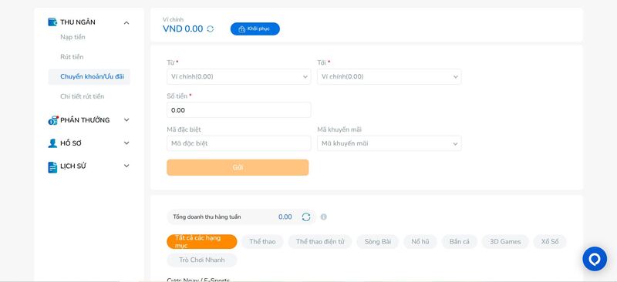The width and height of the screenshot is (617, 282).
Task: Click the Hồ Sơ person icon
Action: pyautogui.click(x=52, y=143)
